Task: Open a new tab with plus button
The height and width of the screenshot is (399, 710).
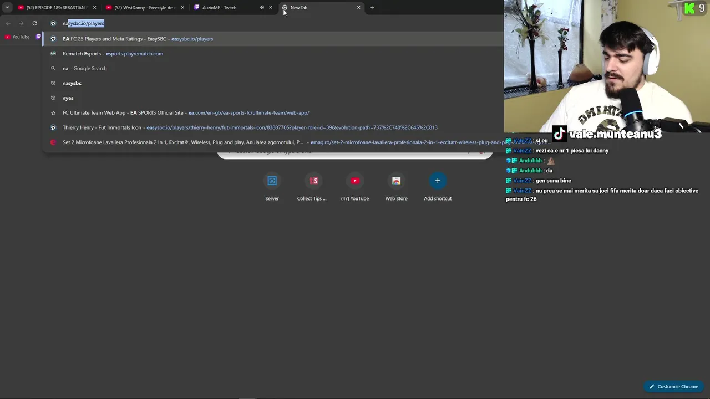Action: [x=372, y=8]
